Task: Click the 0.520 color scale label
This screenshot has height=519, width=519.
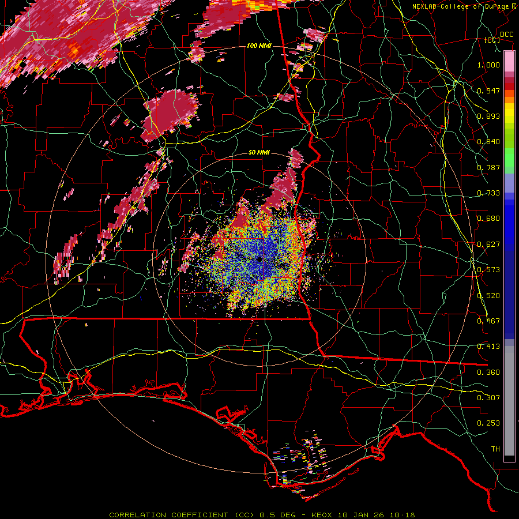Action: coord(488,296)
